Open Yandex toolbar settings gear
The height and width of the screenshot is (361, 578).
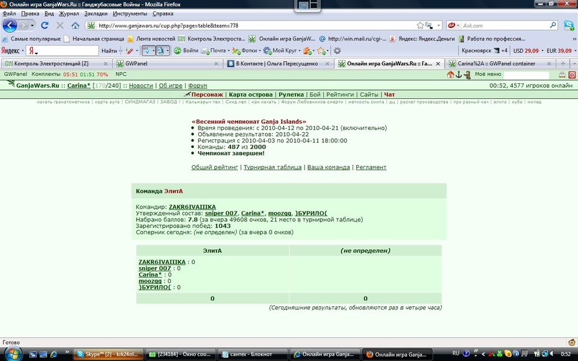[x=337, y=50]
